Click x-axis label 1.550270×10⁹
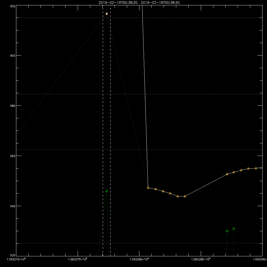This screenshot has width=267, height=267. (16, 259)
